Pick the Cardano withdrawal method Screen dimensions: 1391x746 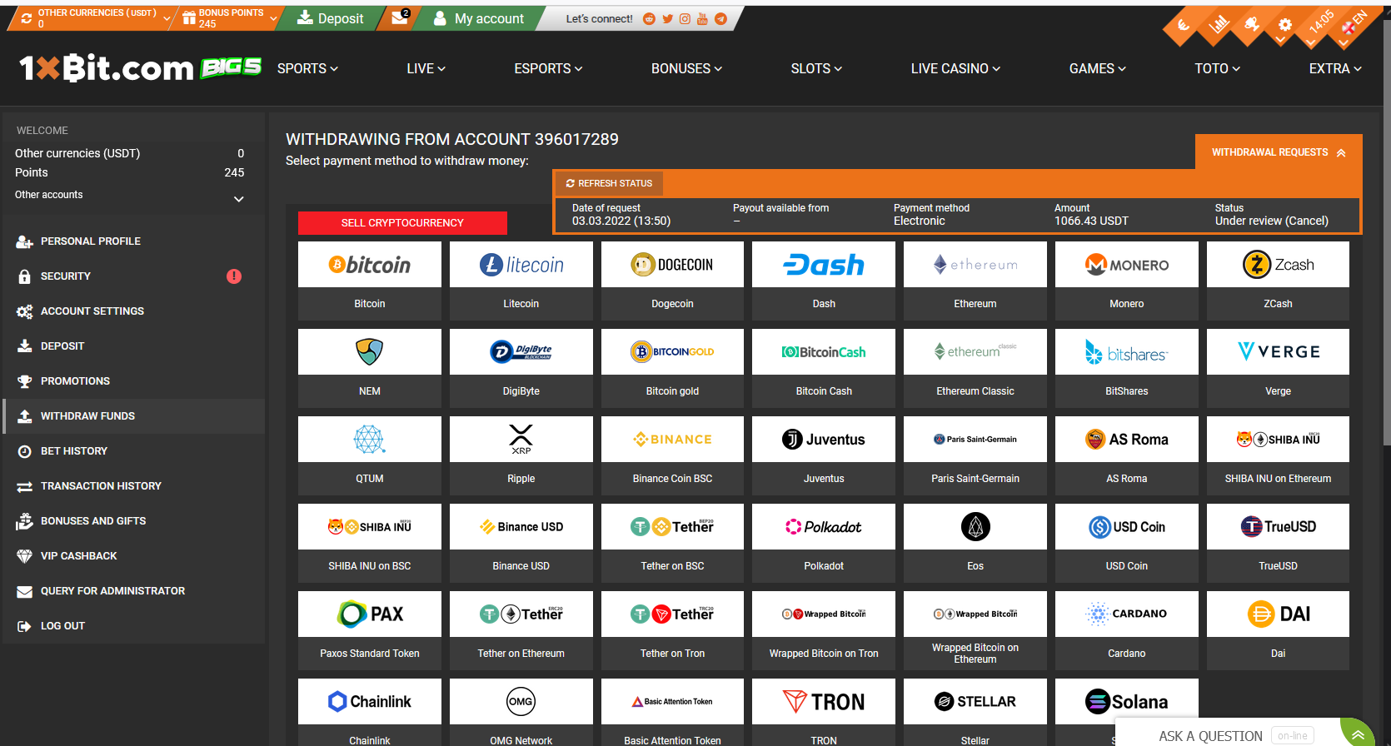point(1127,630)
